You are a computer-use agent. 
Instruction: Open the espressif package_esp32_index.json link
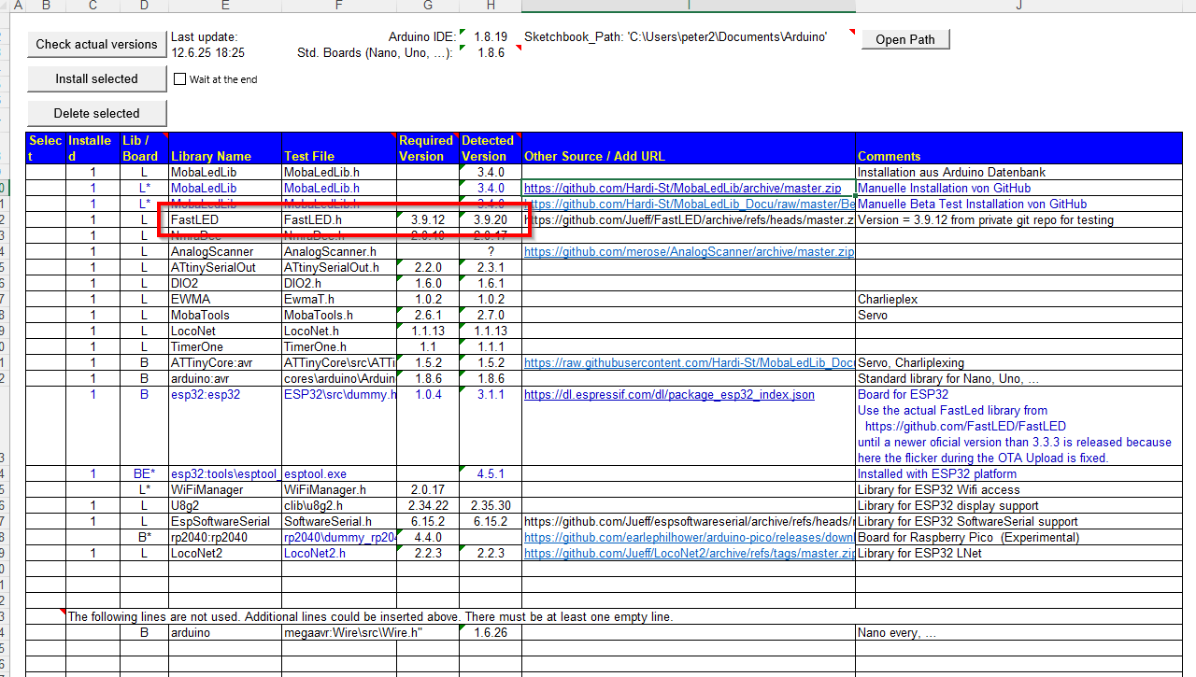tap(669, 395)
